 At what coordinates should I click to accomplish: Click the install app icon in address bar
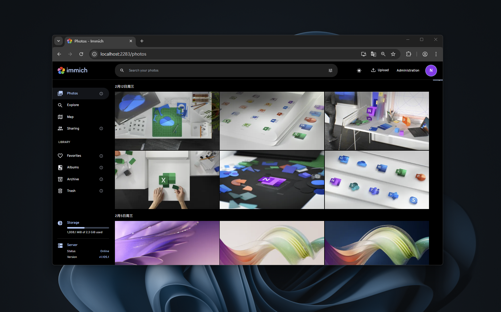coord(364,54)
